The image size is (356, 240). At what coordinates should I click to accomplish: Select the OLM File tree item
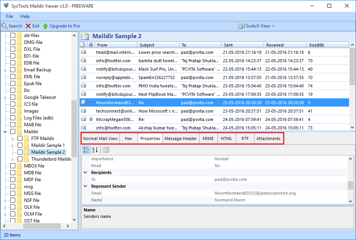click(x=33, y=214)
